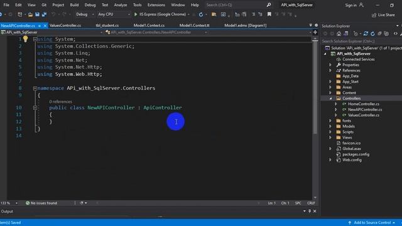The width and height of the screenshot is (402, 226).
Task: Switch to the Model1.edmx [Diagram1] tab
Action: click(x=246, y=25)
